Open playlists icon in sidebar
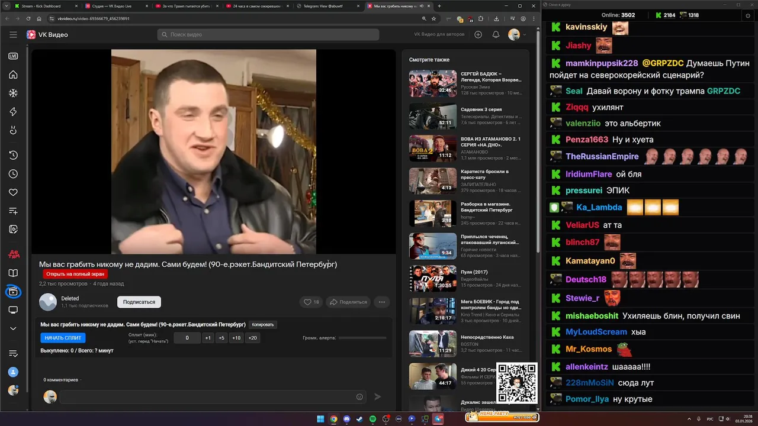 [x=13, y=211]
